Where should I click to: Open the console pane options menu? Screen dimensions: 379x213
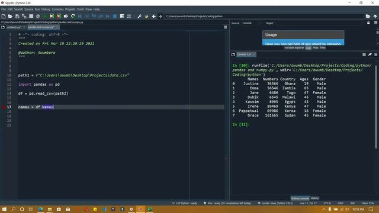click(375, 54)
